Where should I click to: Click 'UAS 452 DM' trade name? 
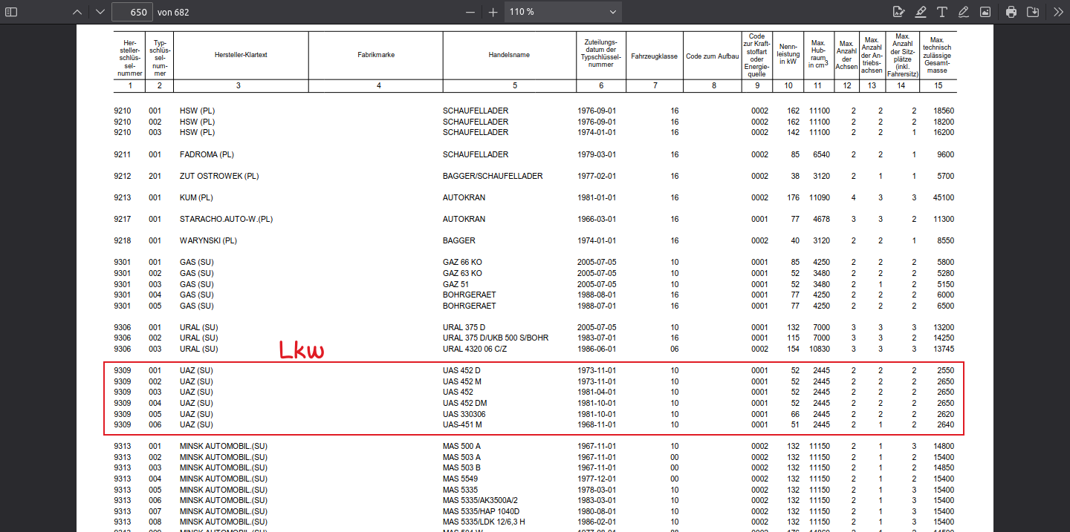(464, 403)
